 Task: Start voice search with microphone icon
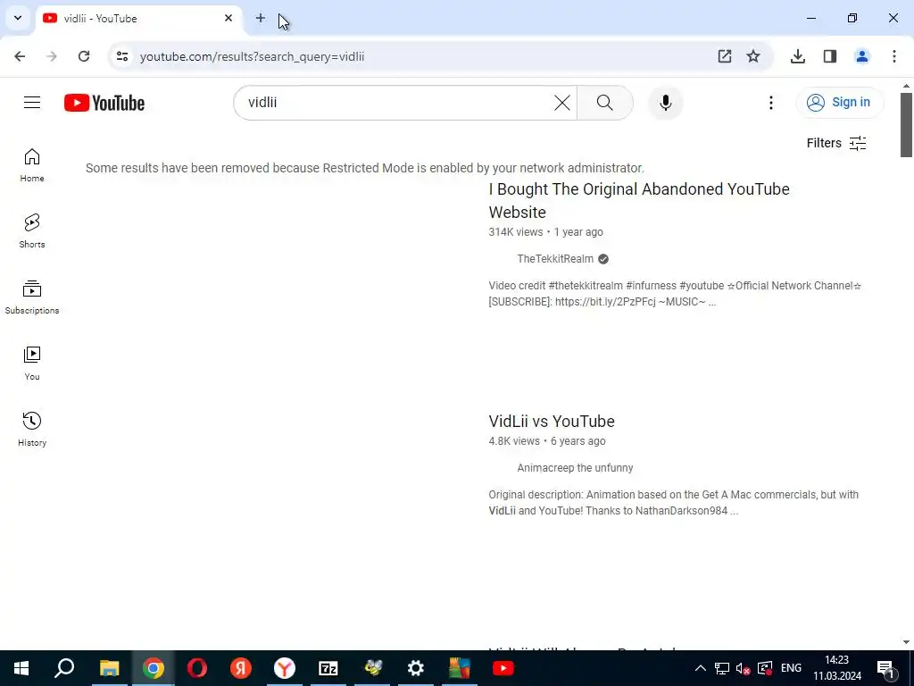[665, 103]
